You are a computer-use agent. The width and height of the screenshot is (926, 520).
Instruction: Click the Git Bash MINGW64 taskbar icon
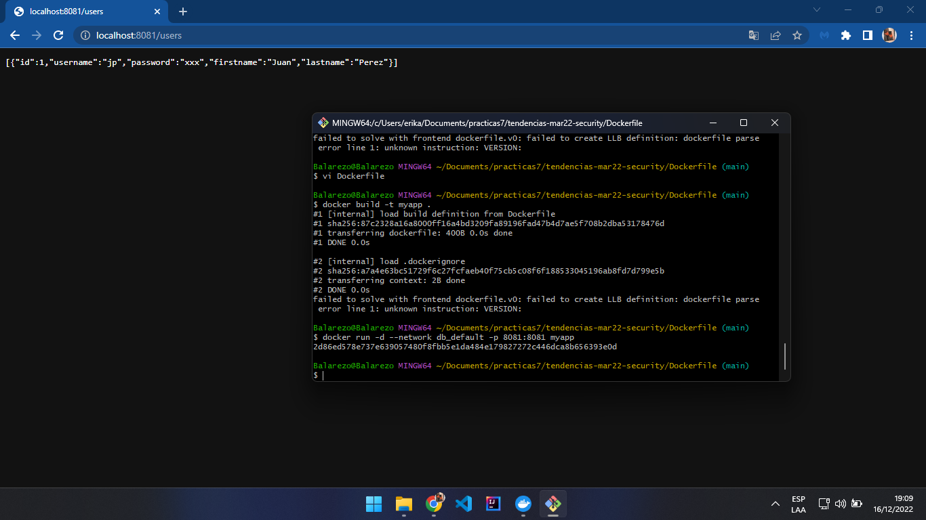[x=552, y=504]
